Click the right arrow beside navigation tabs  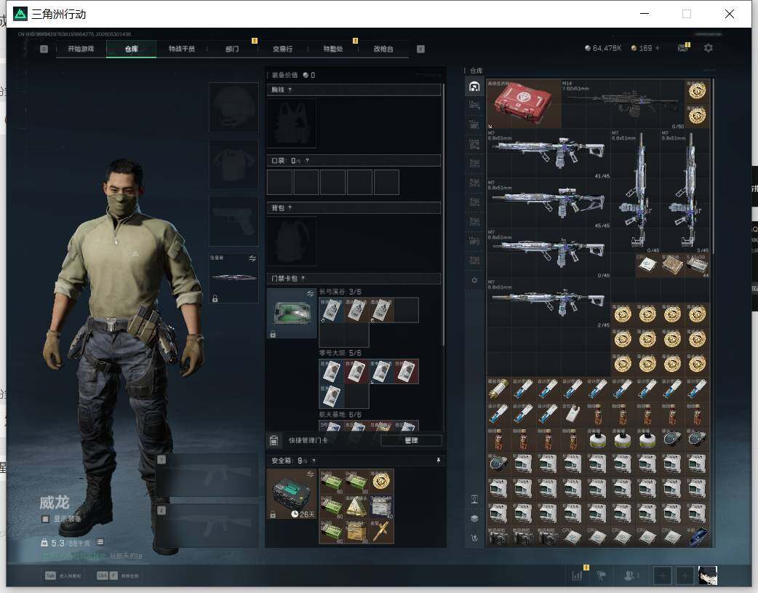tap(420, 49)
